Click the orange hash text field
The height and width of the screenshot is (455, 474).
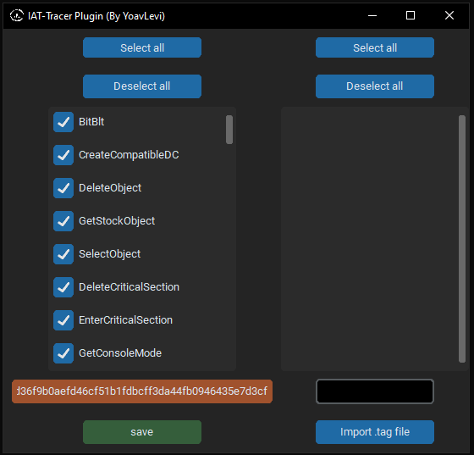tap(142, 391)
